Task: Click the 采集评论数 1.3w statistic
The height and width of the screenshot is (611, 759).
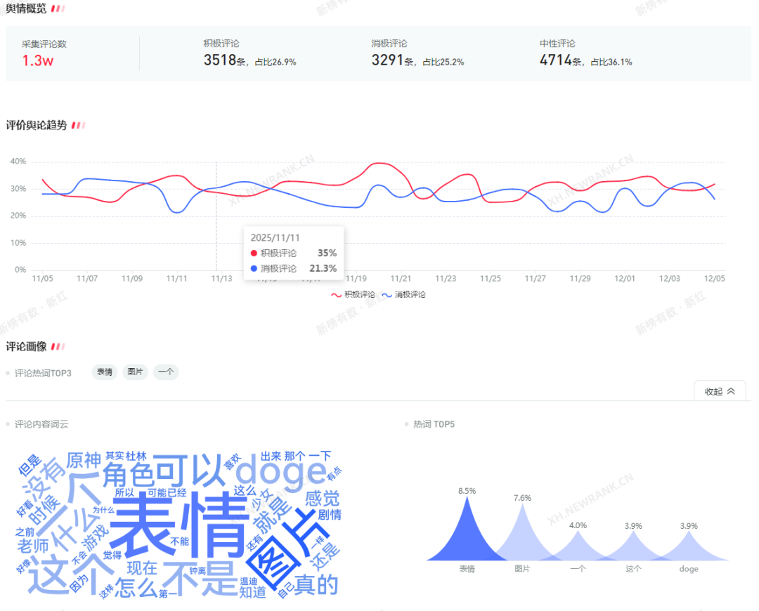Action: click(38, 60)
